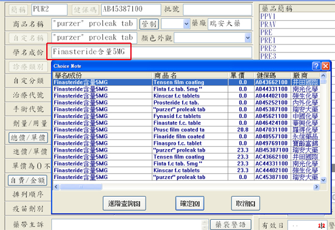Click the 進階查詢[S] button
335x230 pixels.
tap(124, 203)
